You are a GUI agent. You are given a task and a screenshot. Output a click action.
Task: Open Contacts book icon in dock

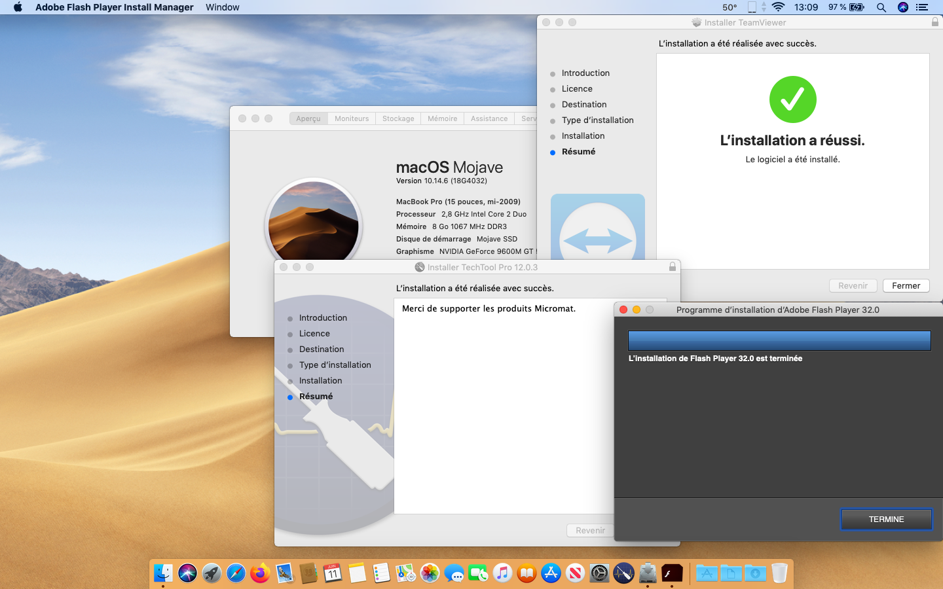[308, 573]
